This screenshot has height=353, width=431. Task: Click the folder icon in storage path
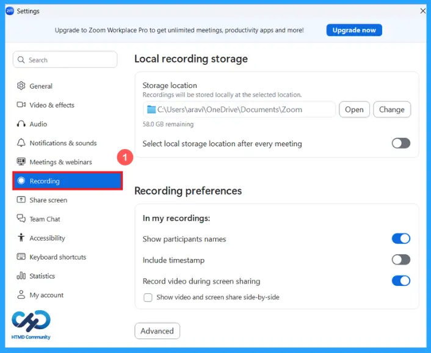point(151,109)
